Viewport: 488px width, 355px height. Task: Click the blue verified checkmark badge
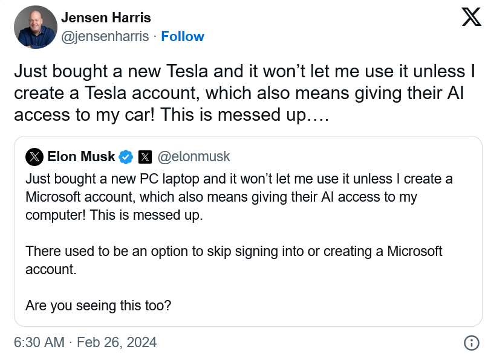click(126, 157)
